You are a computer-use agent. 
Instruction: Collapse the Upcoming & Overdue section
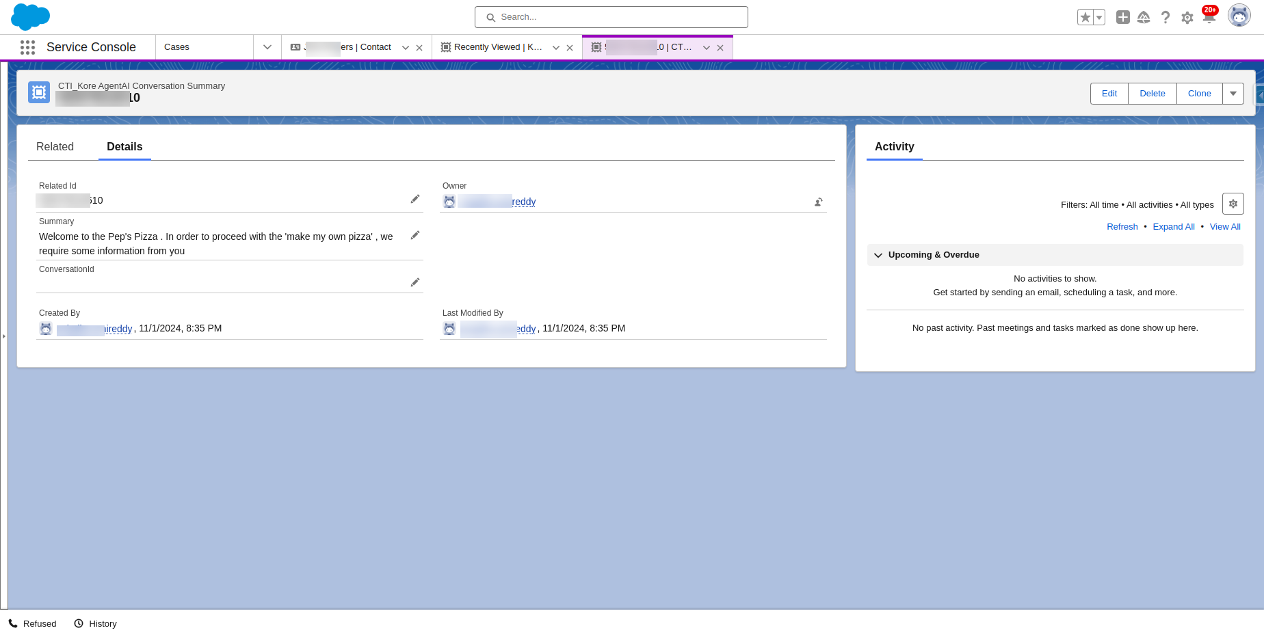878,255
